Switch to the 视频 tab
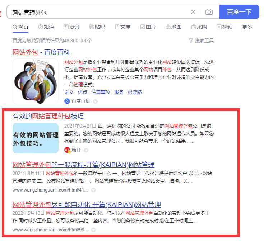This screenshot has width=268, height=241. [225, 27]
